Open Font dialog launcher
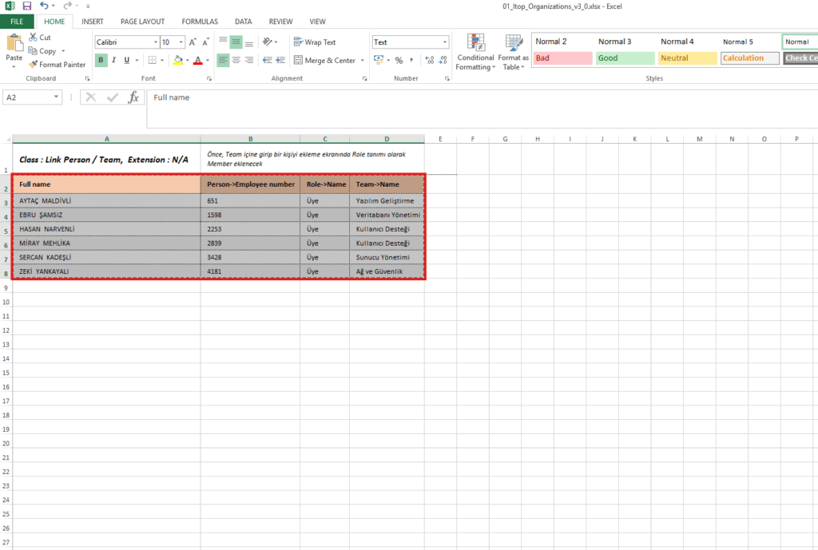The image size is (818, 550). point(208,79)
